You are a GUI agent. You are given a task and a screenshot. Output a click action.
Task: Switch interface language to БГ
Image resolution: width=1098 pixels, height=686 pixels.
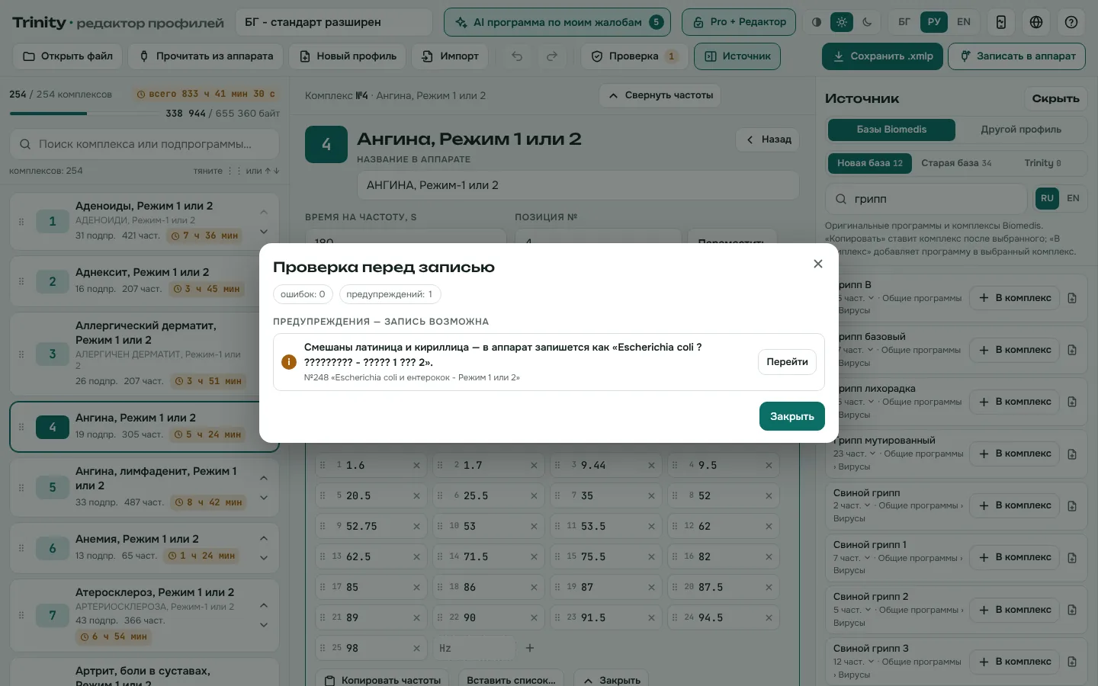tap(904, 22)
